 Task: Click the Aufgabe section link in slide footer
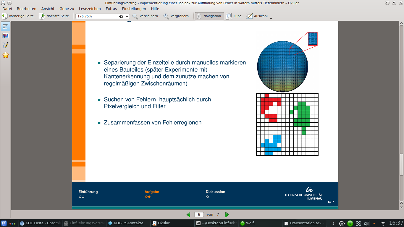coord(152,192)
